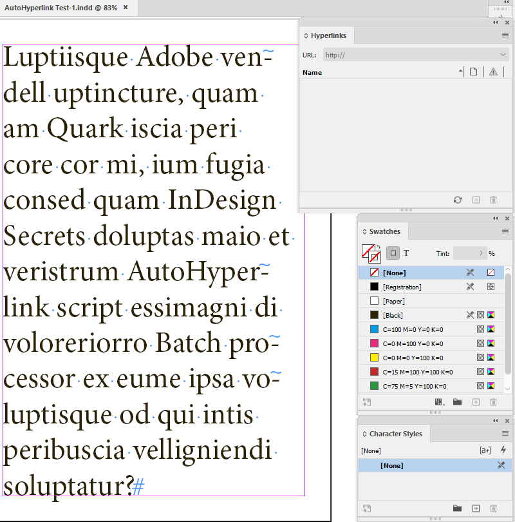
Task: Open the Character Styles panel menu
Action: pyautogui.click(x=505, y=433)
